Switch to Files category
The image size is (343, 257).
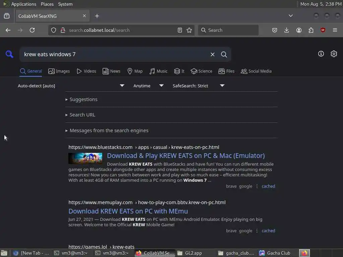[x=226, y=71]
